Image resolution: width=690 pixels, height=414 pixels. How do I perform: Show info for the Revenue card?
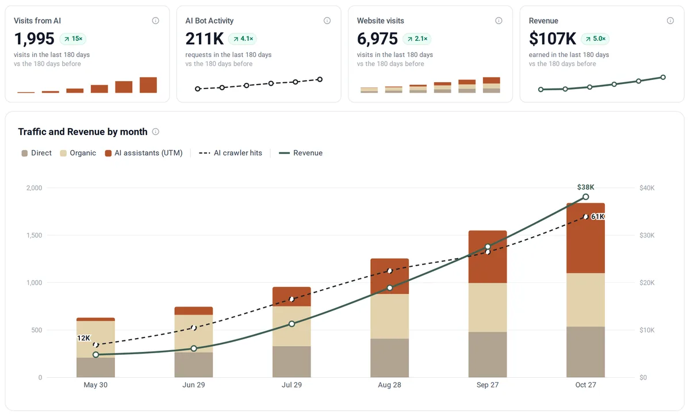coord(670,21)
